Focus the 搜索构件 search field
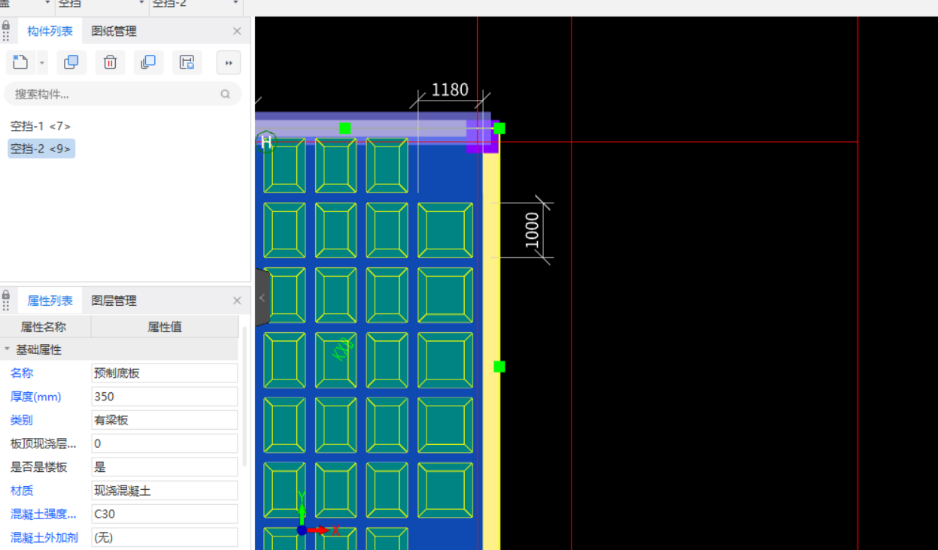Viewport: 938px width, 550px height. 123,94
